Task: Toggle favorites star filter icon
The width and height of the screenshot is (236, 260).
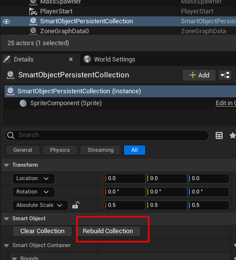Action: pyautogui.click(x=233, y=135)
